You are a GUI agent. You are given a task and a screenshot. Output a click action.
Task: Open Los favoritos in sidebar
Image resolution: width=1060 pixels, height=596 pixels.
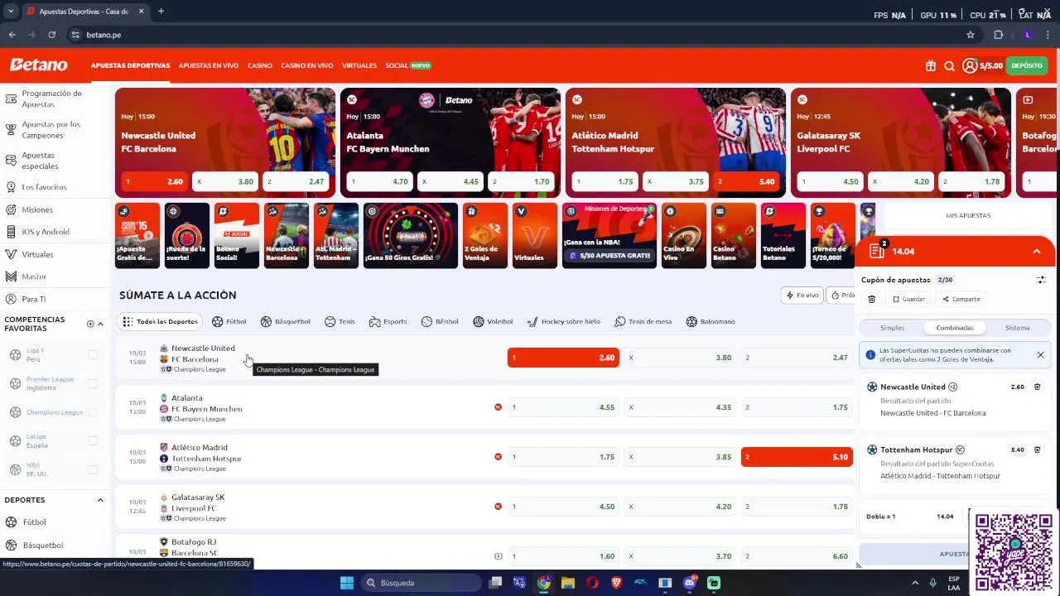point(44,187)
